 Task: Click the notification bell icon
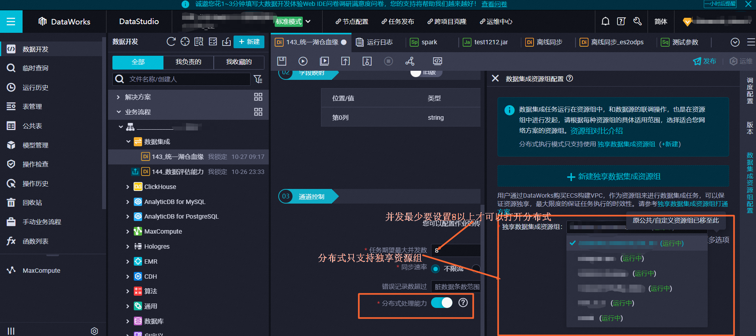point(606,21)
